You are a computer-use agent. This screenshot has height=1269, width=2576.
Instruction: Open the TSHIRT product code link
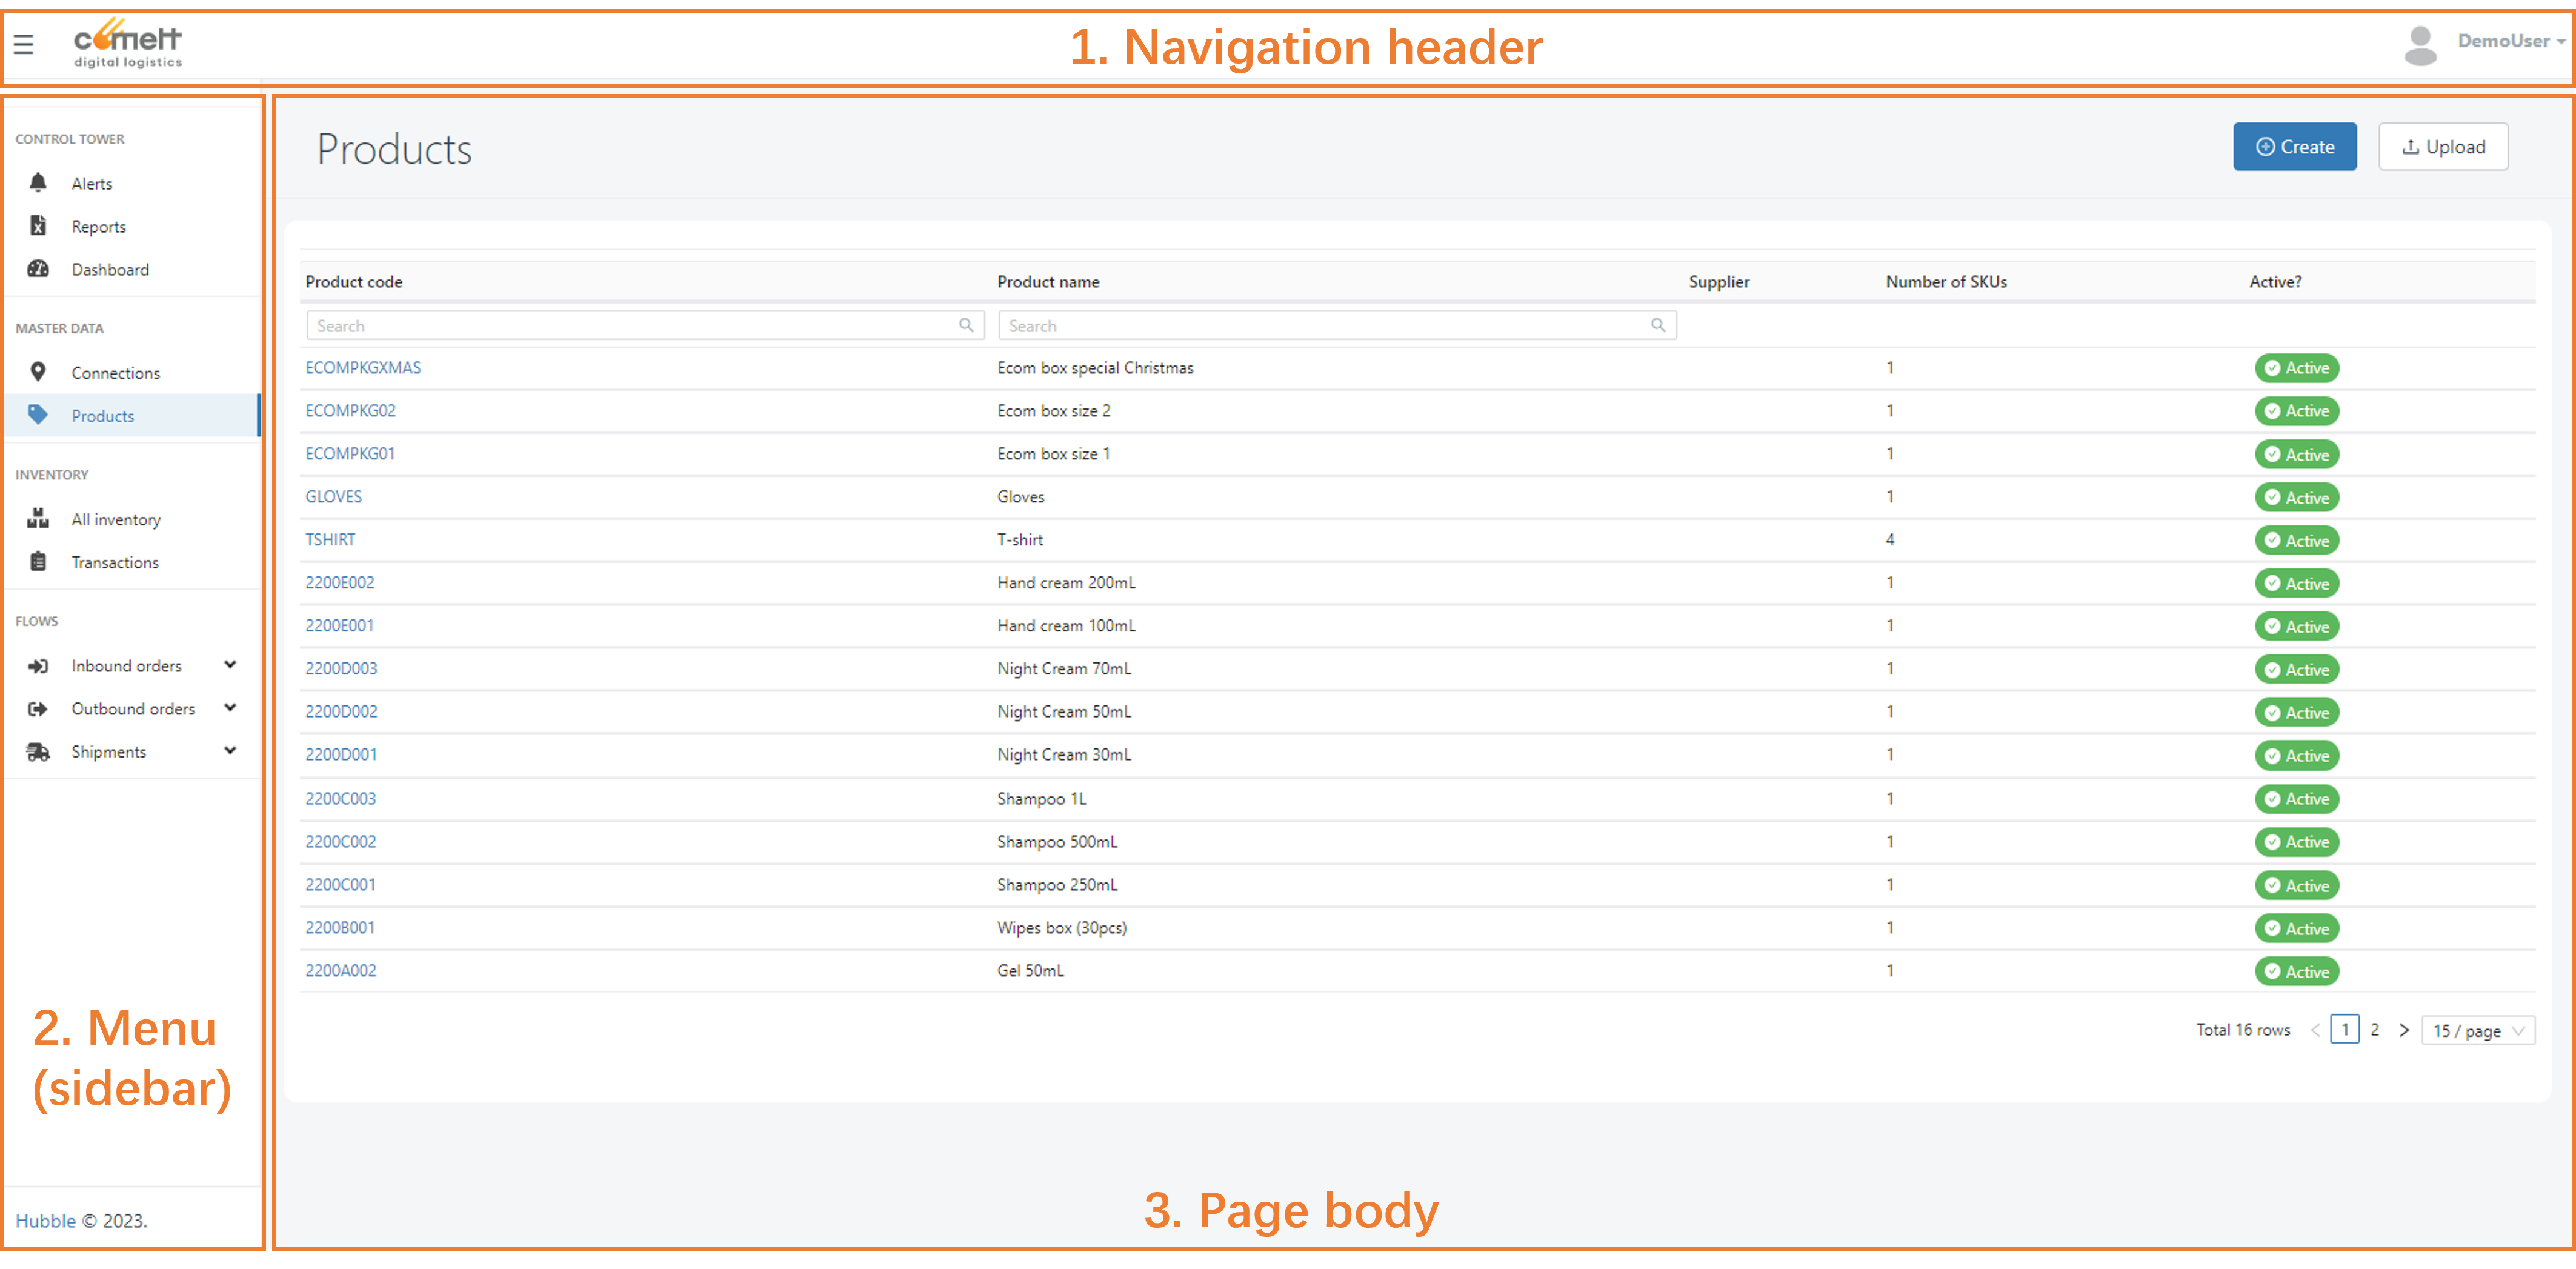pyautogui.click(x=330, y=540)
